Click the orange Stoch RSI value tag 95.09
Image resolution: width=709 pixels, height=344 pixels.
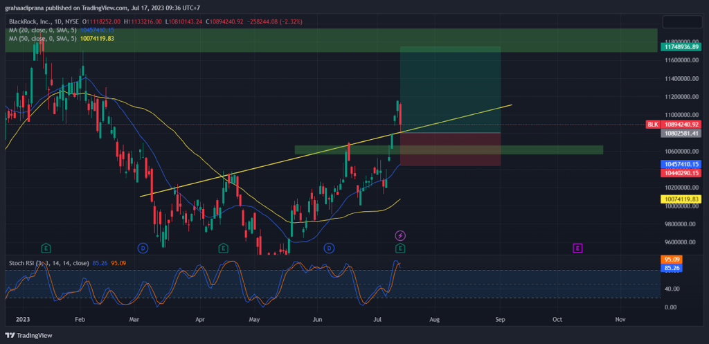click(x=671, y=260)
